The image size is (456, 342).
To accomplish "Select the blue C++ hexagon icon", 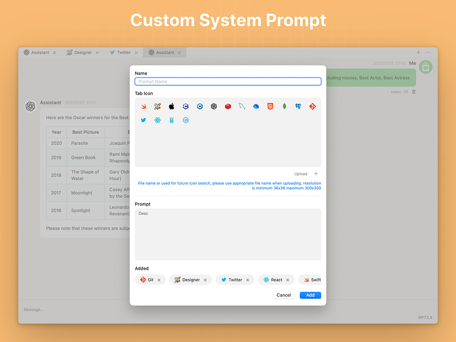I will tap(200, 107).
